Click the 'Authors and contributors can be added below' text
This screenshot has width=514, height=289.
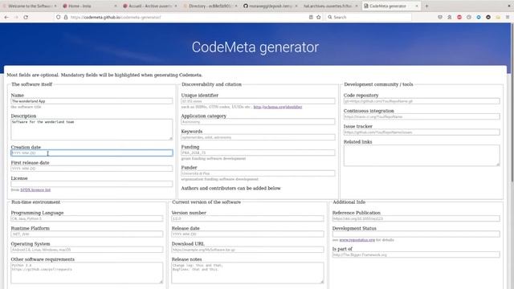[x=231, y=188]
